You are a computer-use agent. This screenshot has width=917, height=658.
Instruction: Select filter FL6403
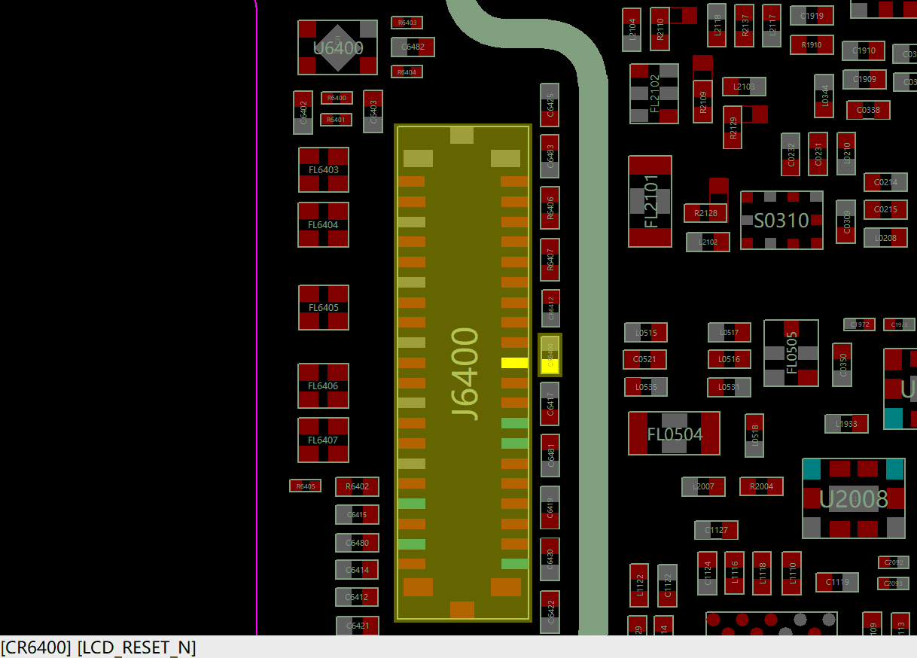click(324, 170)
